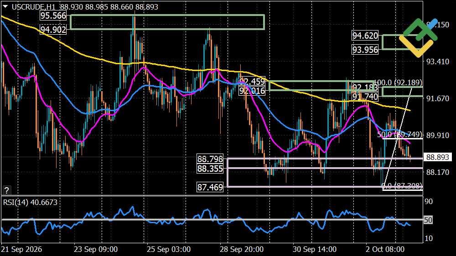Viewport: 456px width, 256px height.
Task: Click the 25 Sep 03:00 time label
Action: [x=168, y=249]
